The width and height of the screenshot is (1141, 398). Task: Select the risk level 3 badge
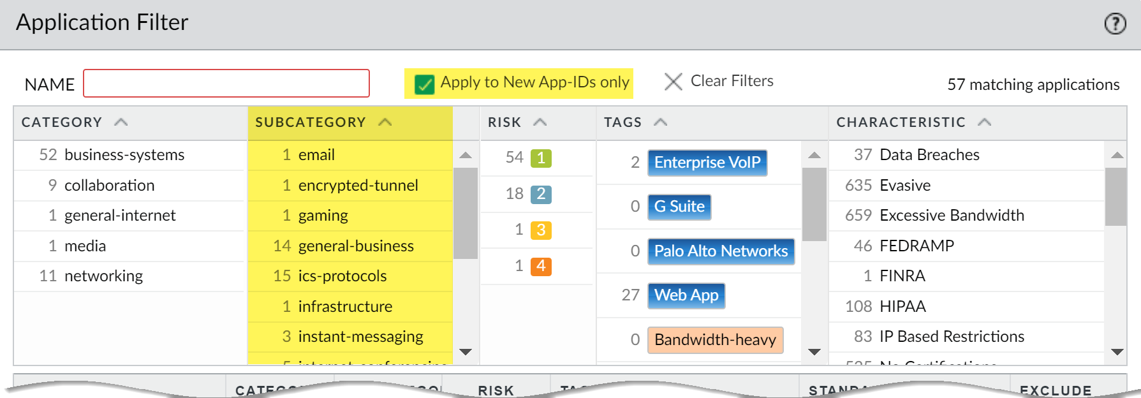541,230
